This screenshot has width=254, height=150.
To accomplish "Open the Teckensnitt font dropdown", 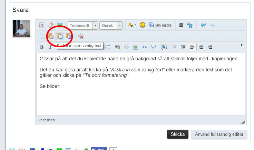I will [83, 26].
